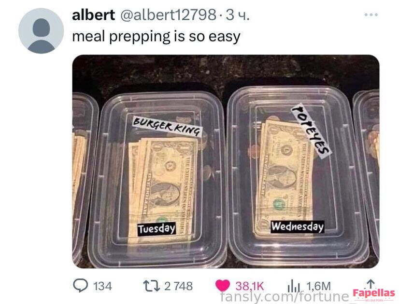This screenshot has width=399, height=304.
Task: Click the like count 38,1K
Action: (x=249, y=286)
